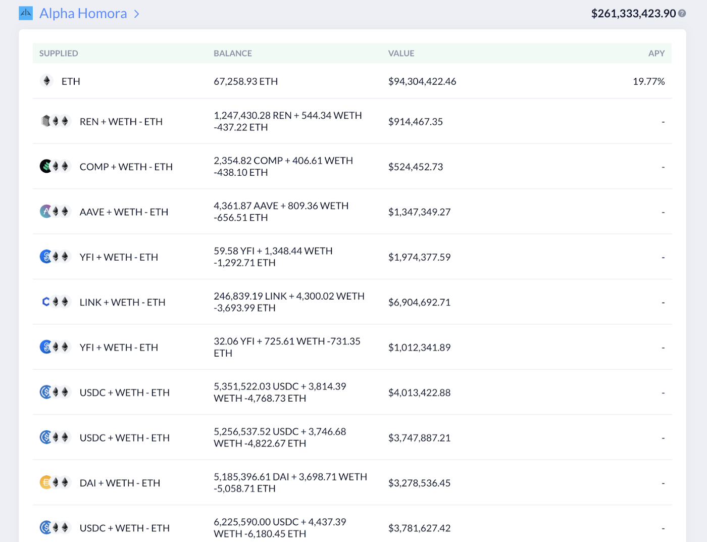Select the 6,225,590.00 USDC balance text

[x=280, y=528]
